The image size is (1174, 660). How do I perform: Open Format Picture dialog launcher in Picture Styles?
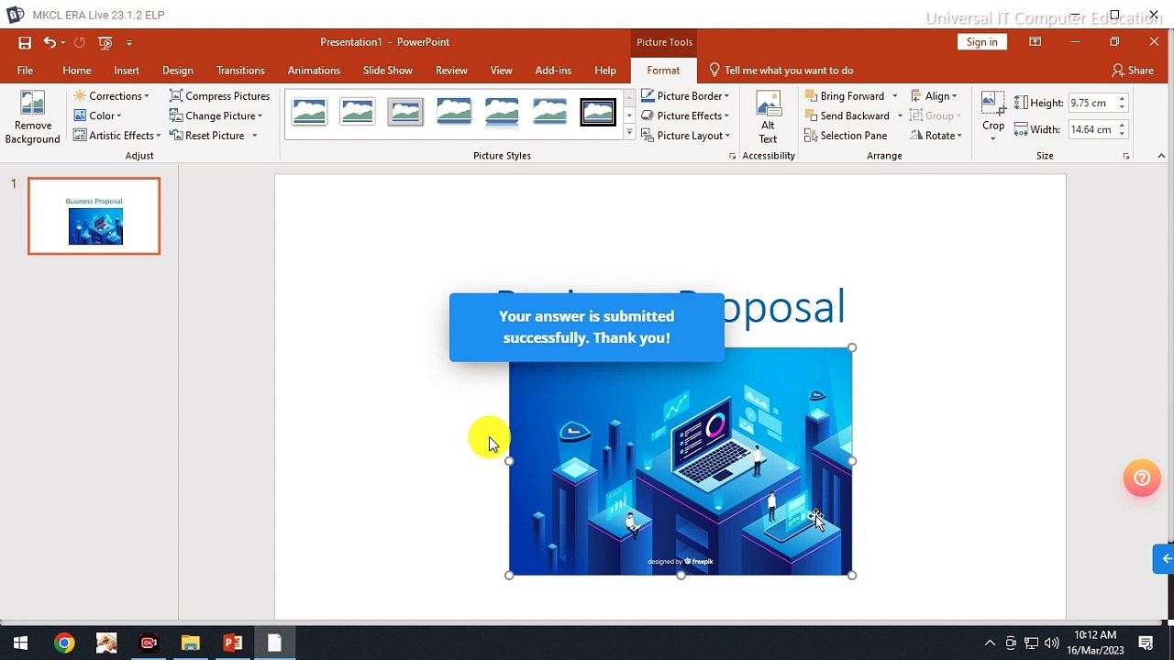(x=732, y=157)
